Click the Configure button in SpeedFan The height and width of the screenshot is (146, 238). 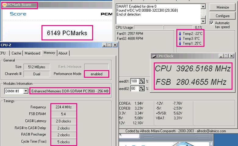coord(222,16)
